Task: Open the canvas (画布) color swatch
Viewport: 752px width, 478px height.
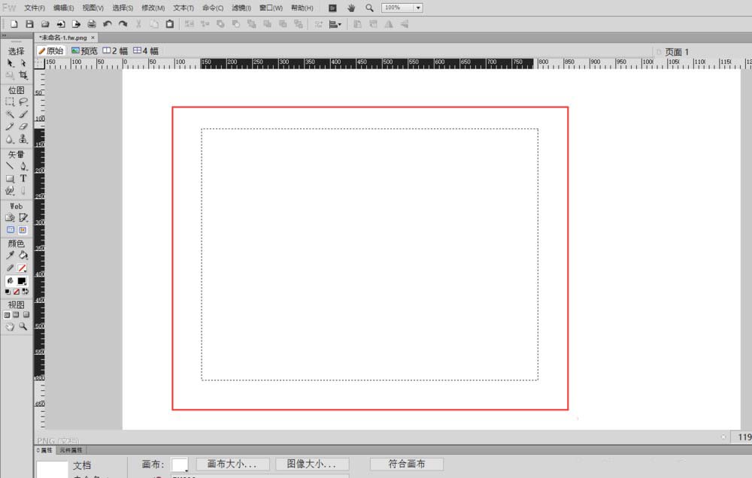Action: (x=180, y=465)
